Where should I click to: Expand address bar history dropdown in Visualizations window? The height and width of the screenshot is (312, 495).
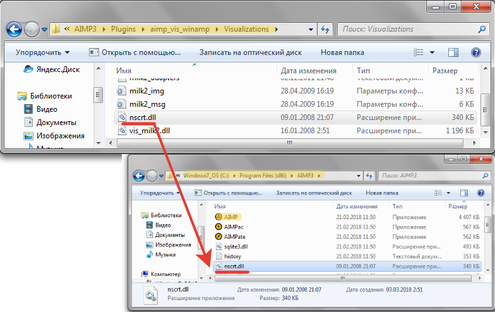(311, 29)
